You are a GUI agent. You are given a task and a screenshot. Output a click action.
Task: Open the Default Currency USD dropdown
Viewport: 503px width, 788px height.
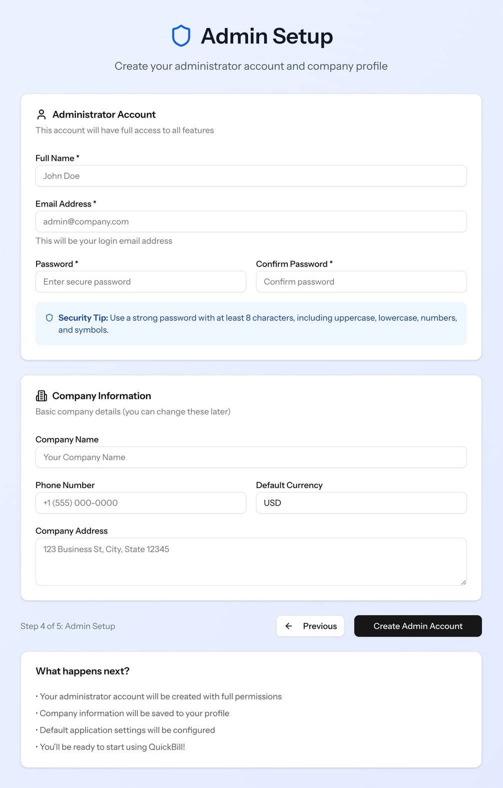pos(361,503)
